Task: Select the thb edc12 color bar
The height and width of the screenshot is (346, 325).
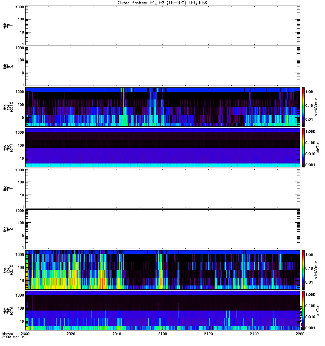Action: 303,107
